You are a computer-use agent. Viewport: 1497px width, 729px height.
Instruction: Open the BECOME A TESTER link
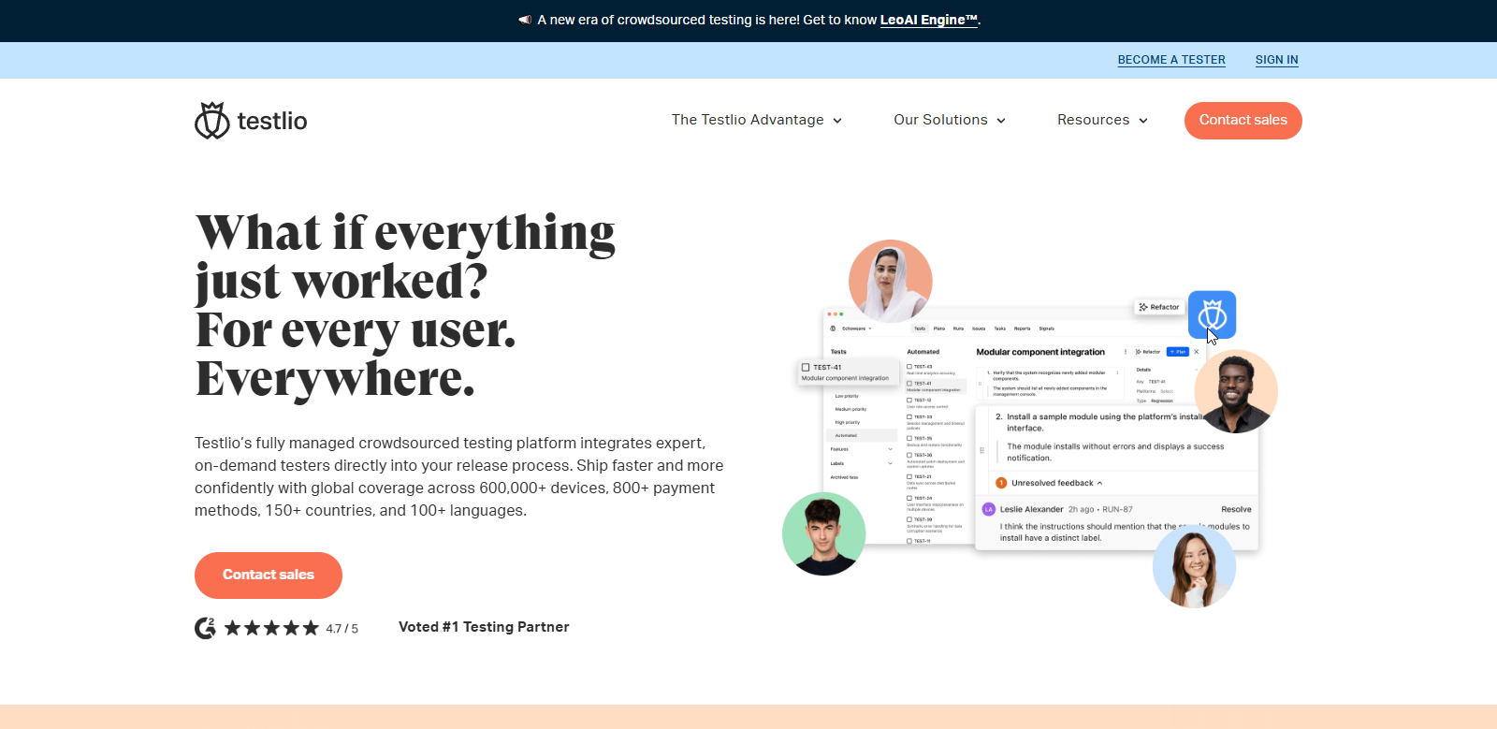click(1171, 60)
